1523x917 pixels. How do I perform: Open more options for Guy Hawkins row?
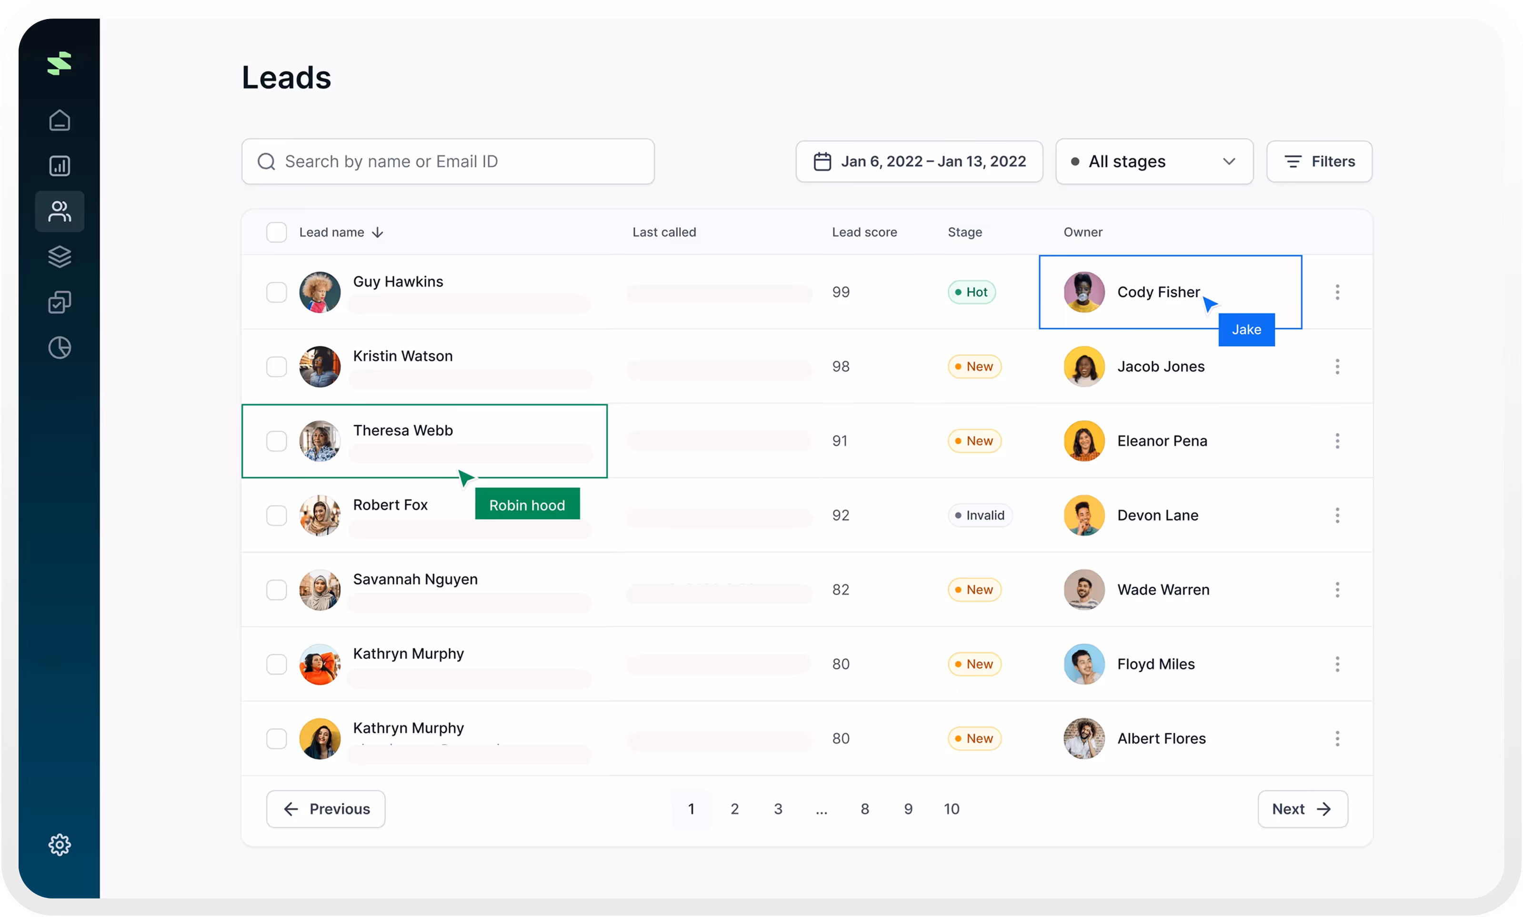pos(1338,292)
